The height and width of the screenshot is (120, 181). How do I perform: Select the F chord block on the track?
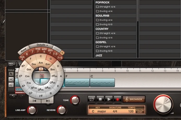click(x=77, y=83)
